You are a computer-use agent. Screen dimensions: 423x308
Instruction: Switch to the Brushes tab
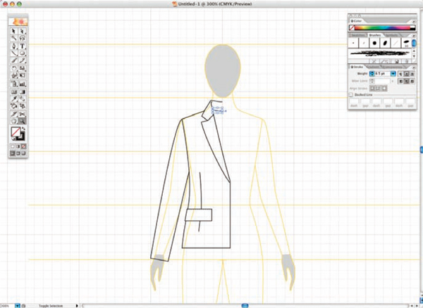tap(375, 35)
